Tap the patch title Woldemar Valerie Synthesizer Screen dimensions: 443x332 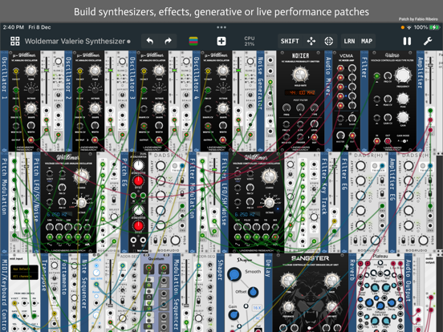pos(75,41)
